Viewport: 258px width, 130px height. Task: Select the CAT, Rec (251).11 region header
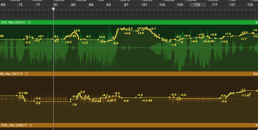click(x=129, y=22)
